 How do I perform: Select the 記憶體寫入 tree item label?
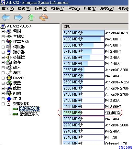[29, 114]
